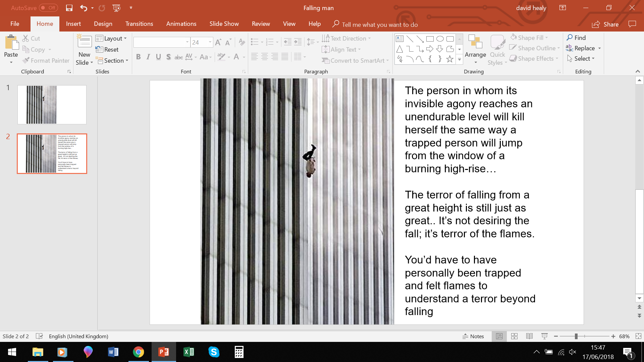
Task: Open PowerPoint from Windows taskbar
Action: click(x=164, y=352)
